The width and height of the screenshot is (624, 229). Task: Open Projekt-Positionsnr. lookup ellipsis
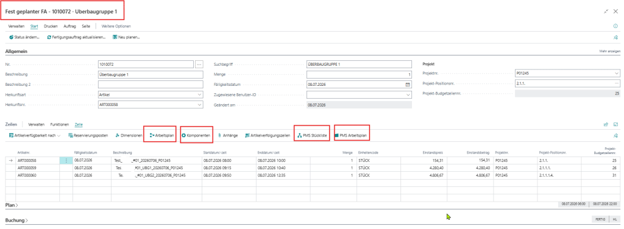pos(617,84)
